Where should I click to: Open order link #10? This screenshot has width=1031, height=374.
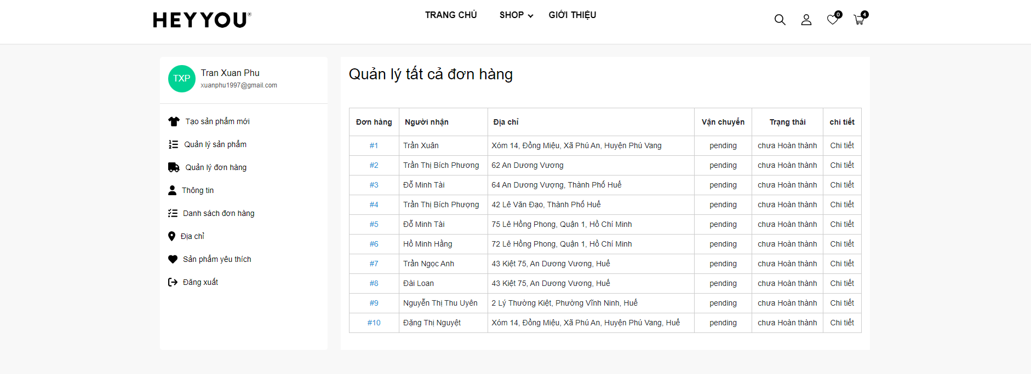[x=374, y=323]
